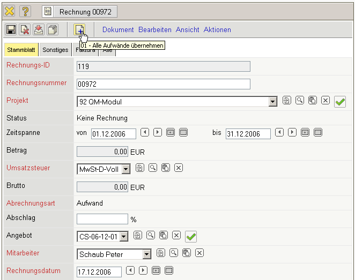The image size is (355, 280).
Task: Click the save icon in the toolbar
Action: [11, 30]
